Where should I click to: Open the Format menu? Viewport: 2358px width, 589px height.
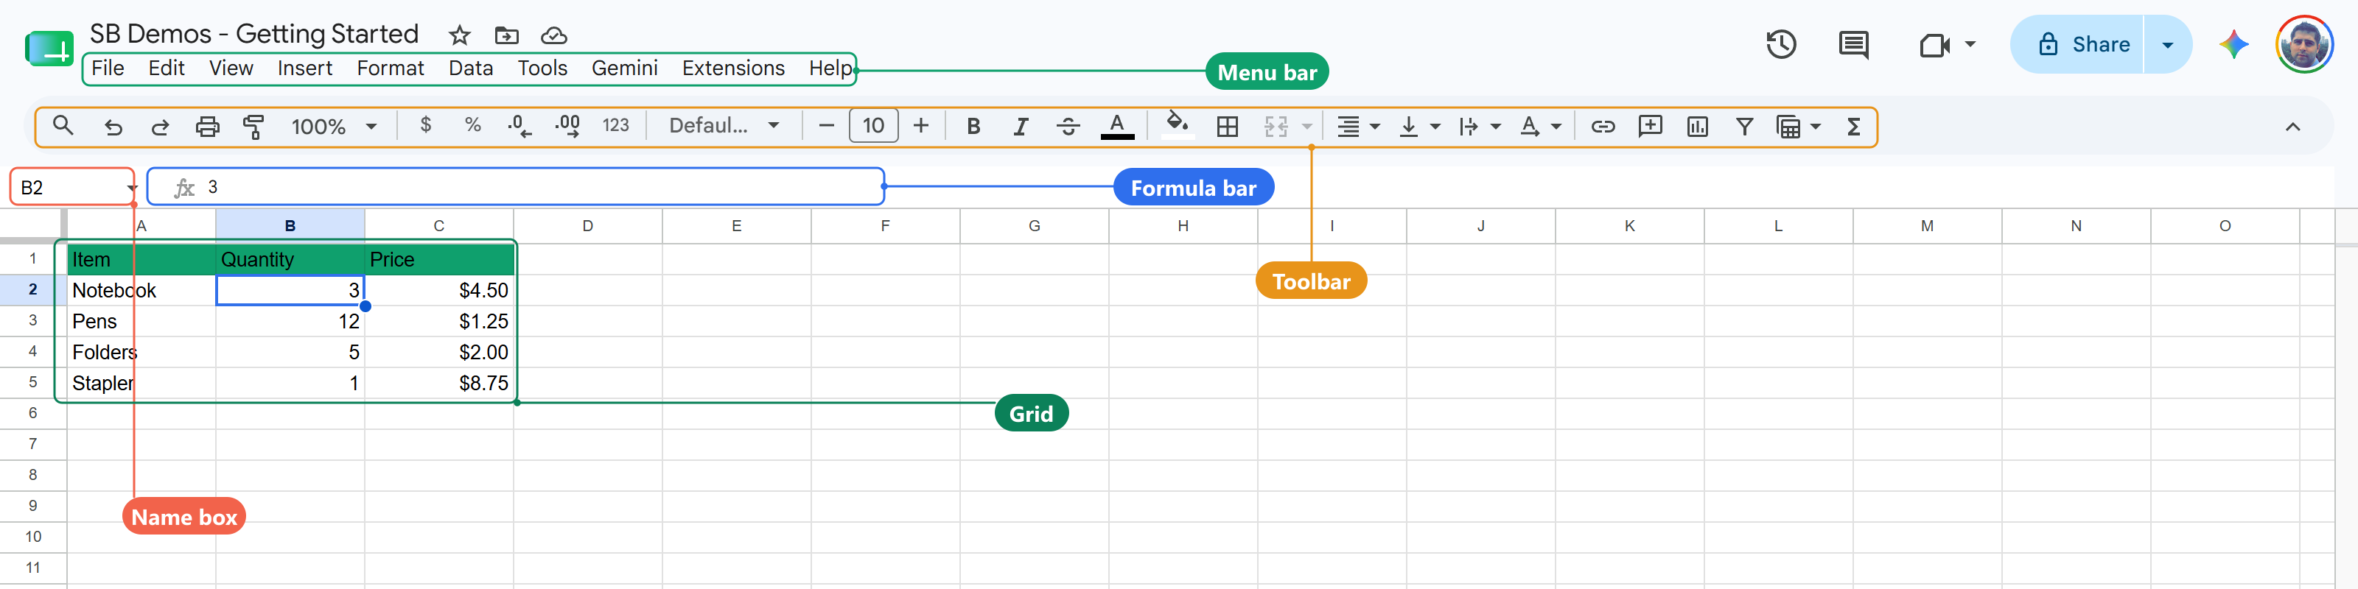(x=390, y=68)
